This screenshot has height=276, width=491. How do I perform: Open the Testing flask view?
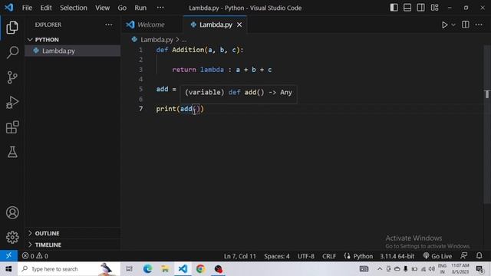coord(12,152)
